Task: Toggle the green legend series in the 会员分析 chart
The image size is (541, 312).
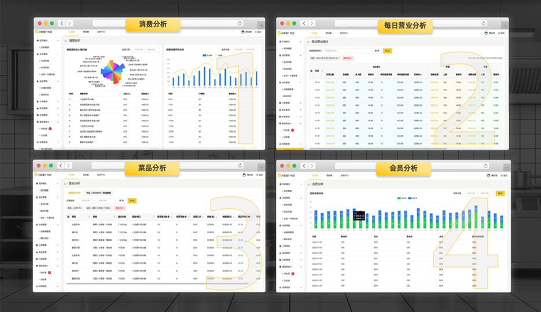Action: [399, 198]
